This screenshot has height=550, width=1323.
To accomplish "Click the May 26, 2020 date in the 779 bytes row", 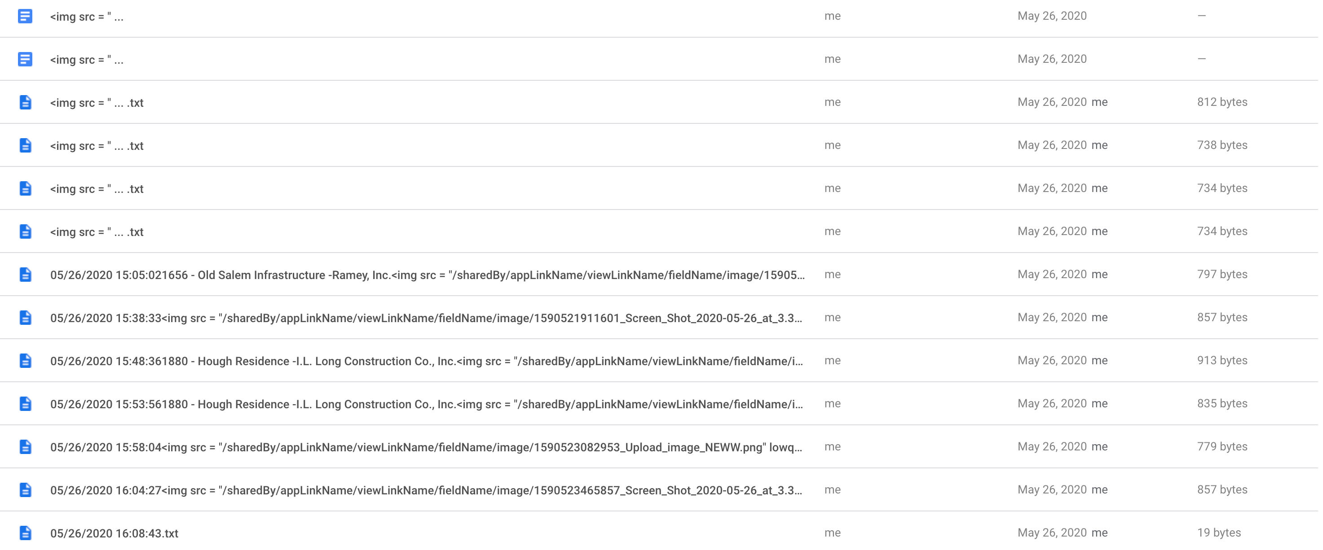I will [x=1052, y=447].
